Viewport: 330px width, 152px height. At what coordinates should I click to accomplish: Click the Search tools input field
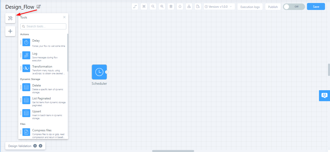coord(43,26)
